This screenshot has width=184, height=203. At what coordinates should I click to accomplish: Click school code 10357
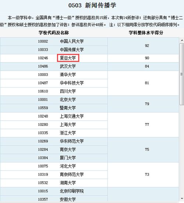click(x=43, y=199)
